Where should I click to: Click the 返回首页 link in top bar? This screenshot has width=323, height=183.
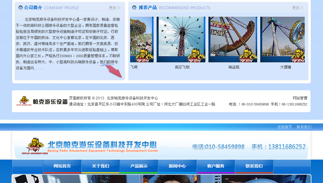(x=285, y=127)
